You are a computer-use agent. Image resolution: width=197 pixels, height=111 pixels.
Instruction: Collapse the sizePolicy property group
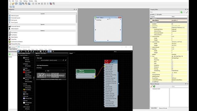pos(151,27)
